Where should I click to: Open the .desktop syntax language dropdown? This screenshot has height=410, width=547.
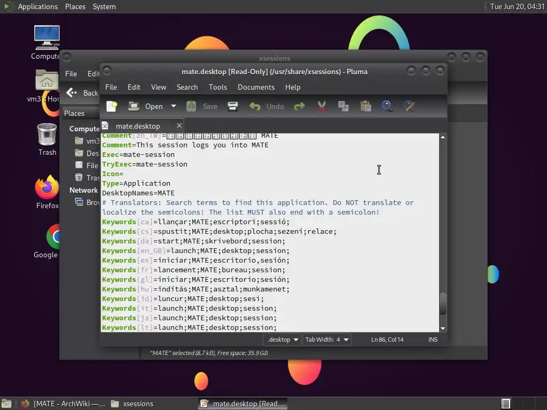coord(283,340)
